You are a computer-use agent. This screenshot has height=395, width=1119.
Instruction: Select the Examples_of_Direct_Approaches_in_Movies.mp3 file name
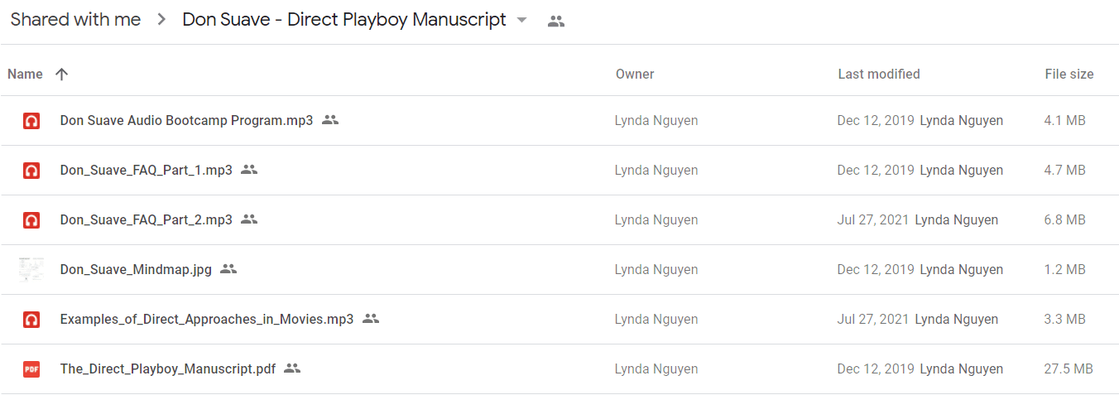207,319
